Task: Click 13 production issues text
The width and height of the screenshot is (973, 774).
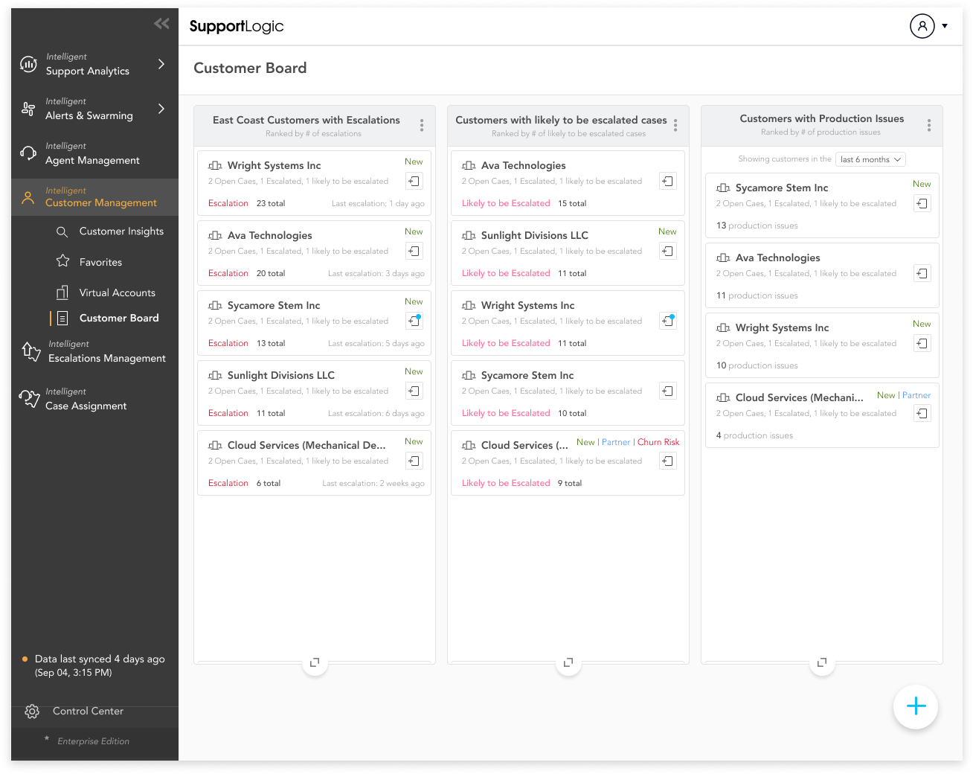Action: coord(757,226)
